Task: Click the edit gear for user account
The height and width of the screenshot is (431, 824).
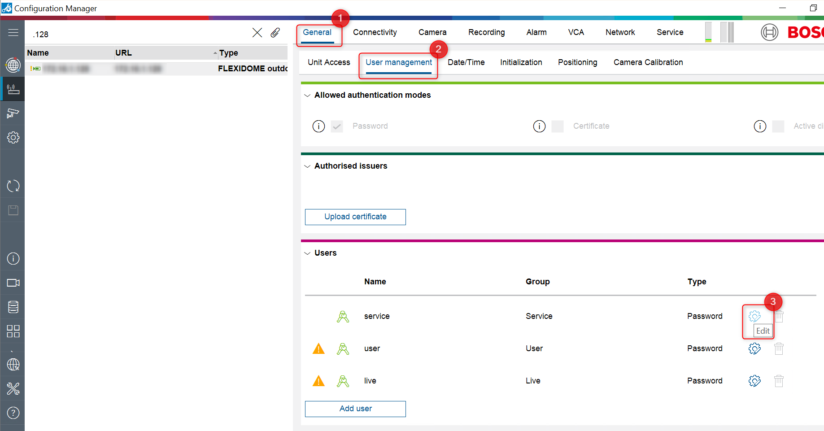Action: pyautogui.click(x=754, y=348)
